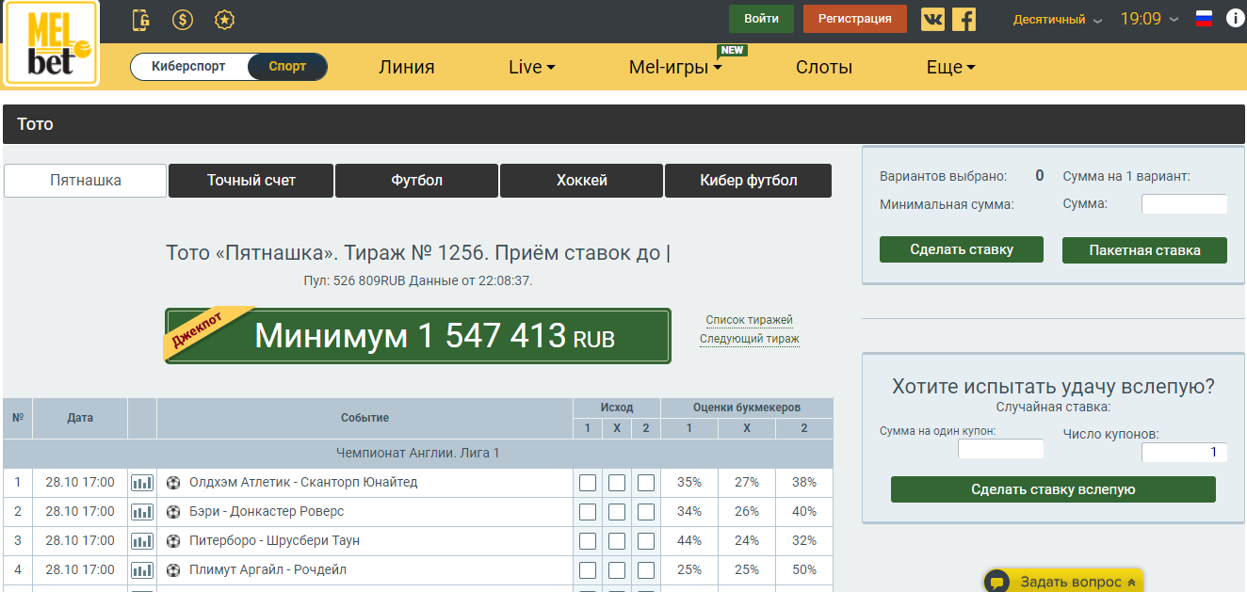1247x592 pixels.
Task: Click soccer ball icon beside Питерборо - Шрусбери
Action: [x=173, y=541]
